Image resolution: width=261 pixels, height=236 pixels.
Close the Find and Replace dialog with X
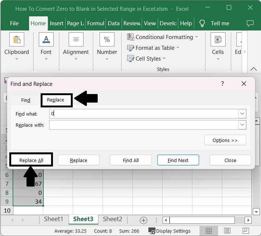coord(244,84)
